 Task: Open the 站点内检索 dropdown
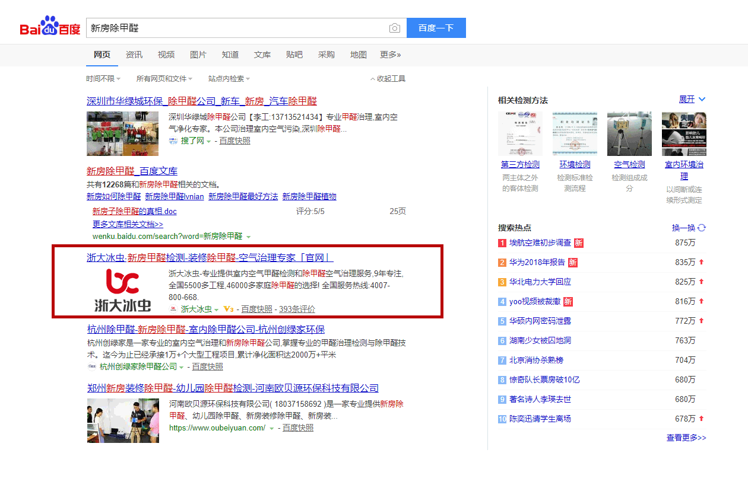point(229,79)
